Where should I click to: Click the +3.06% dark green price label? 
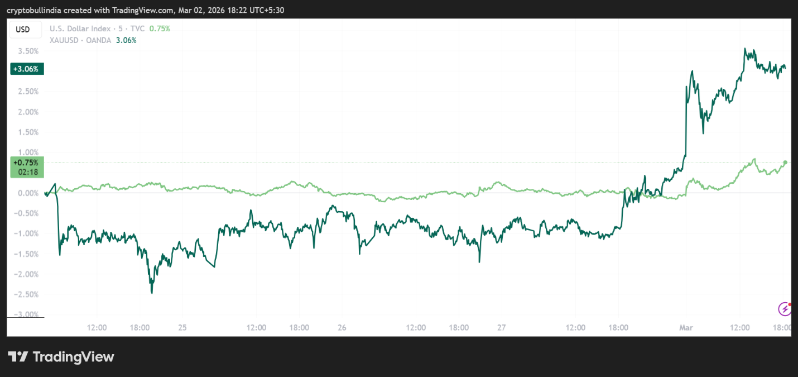pyautogui.click(x=25, y=69)
